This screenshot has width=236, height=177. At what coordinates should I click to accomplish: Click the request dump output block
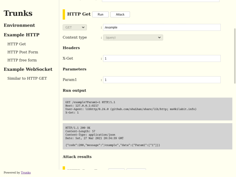pyautogui.click(x=147, y=109)
